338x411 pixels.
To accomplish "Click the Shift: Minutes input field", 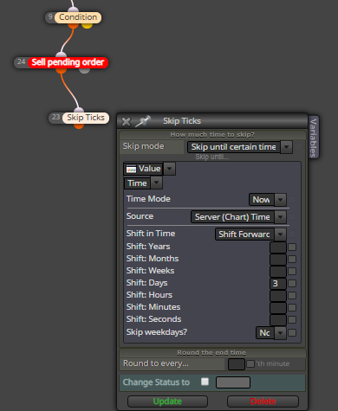I will [278, 308].
